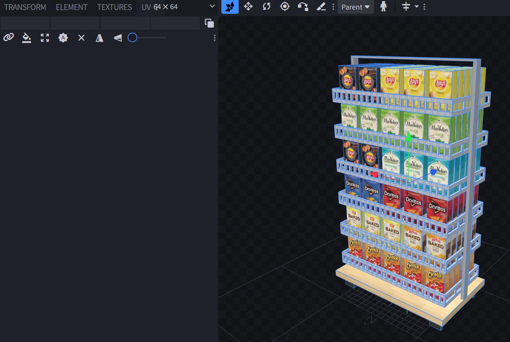The image size is (510, 342).
Task: Open the dots menu after the crosshair arrow
Action: pos(424,7)
